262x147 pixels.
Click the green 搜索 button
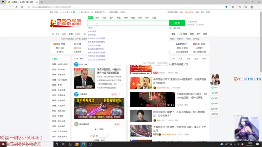tap(177, 23)
